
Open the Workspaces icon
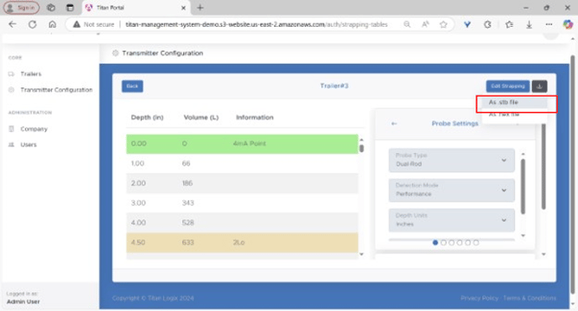point(51,8)
